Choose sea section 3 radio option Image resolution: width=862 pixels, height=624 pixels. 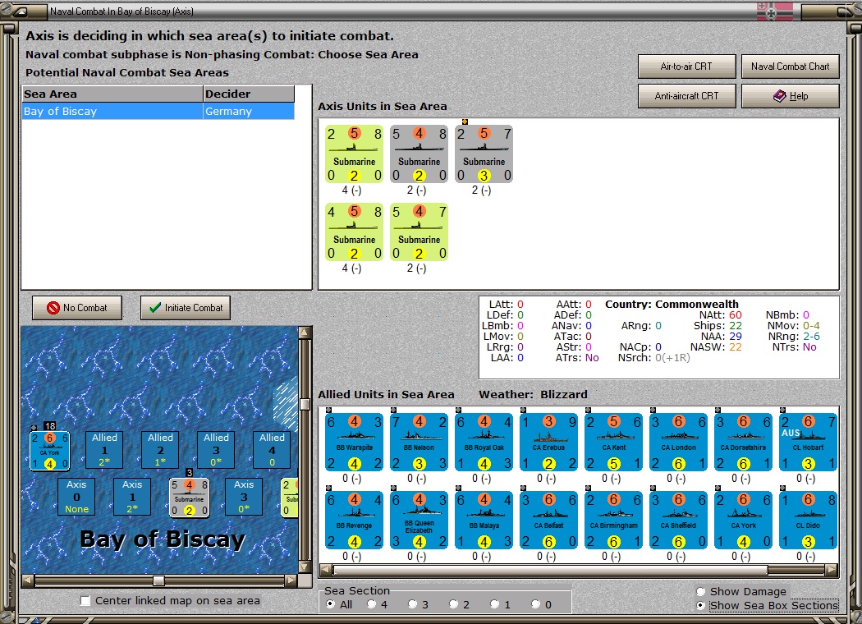click(413, 604)
